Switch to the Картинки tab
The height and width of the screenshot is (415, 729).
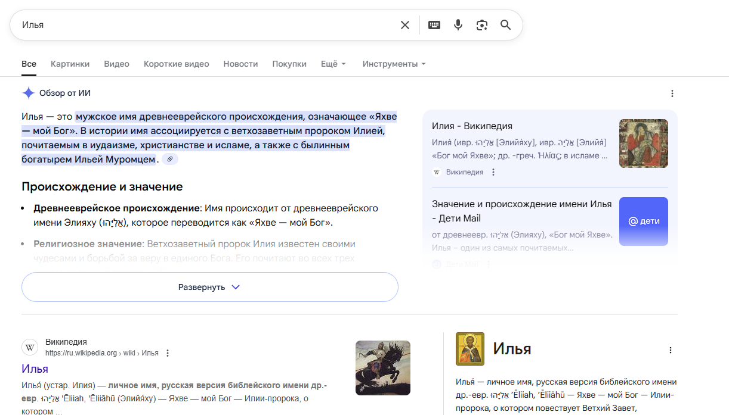[70, 64]
